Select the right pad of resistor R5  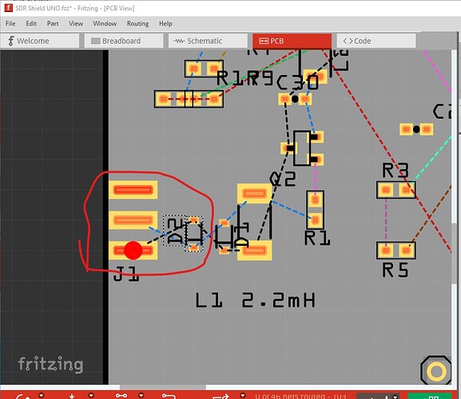(x=407, y=251)
